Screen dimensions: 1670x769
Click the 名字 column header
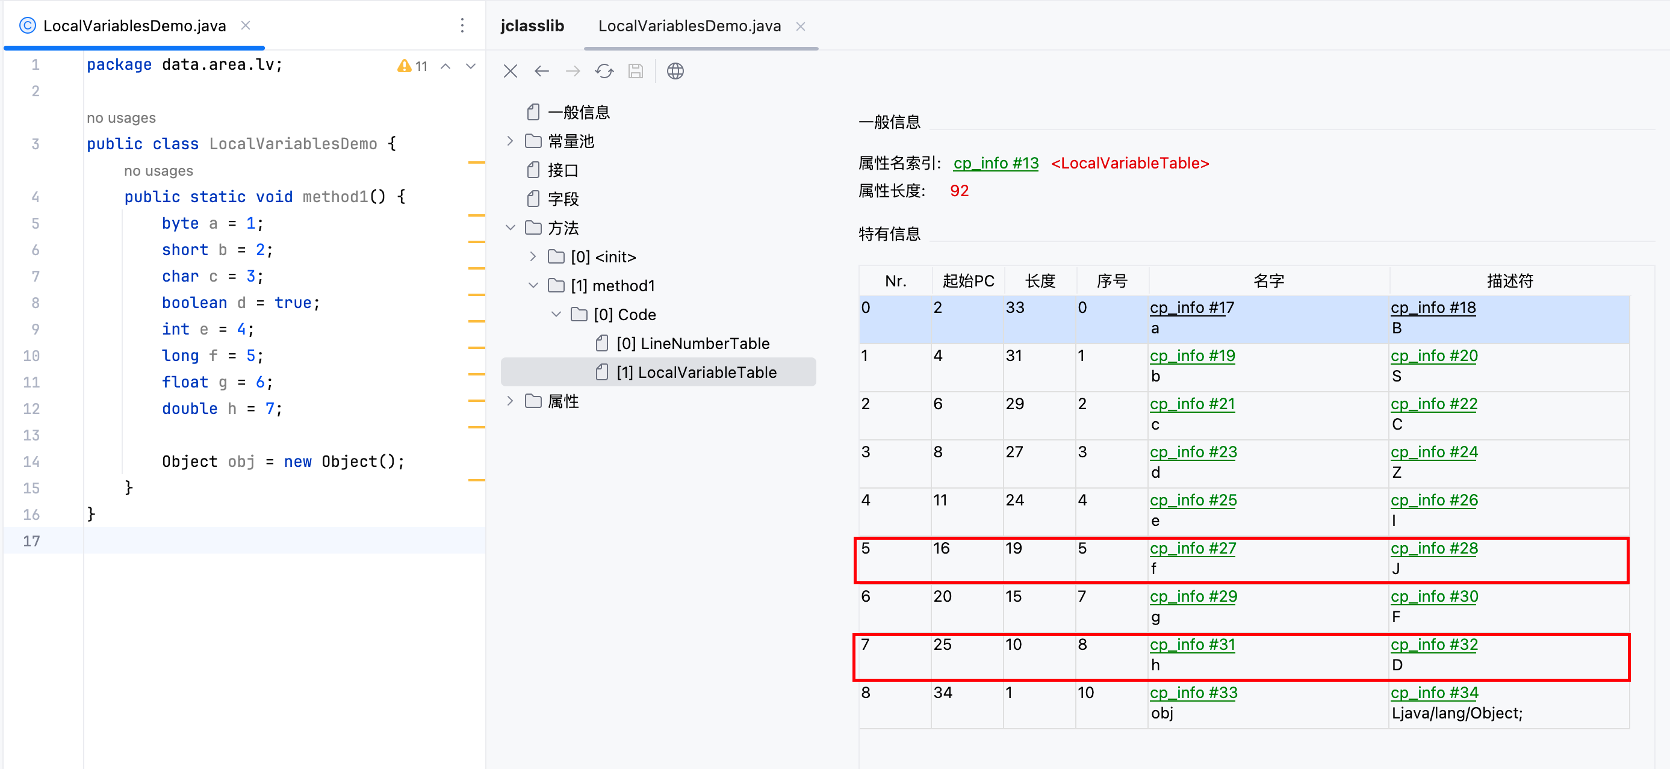pyautogui.click(x=1268, y=280)
